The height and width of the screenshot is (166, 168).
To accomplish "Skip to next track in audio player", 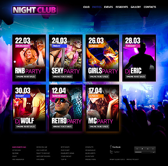I will [153, 149].
